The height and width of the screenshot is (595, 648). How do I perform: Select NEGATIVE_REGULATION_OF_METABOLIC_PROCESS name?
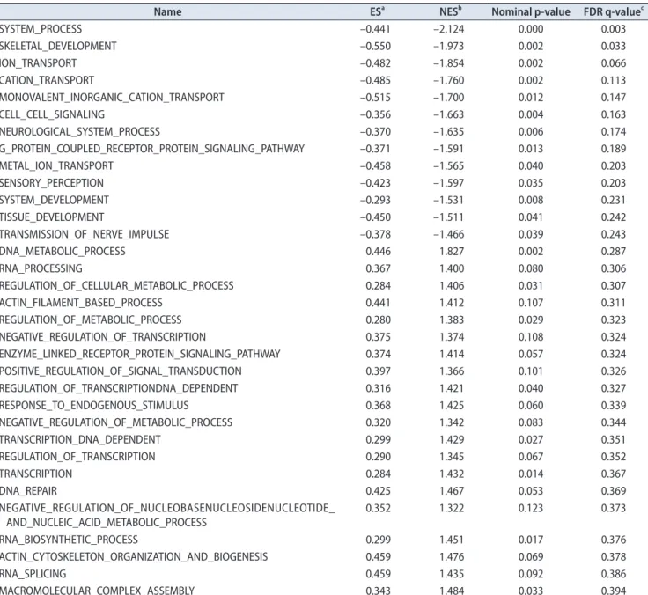(116, 422)
